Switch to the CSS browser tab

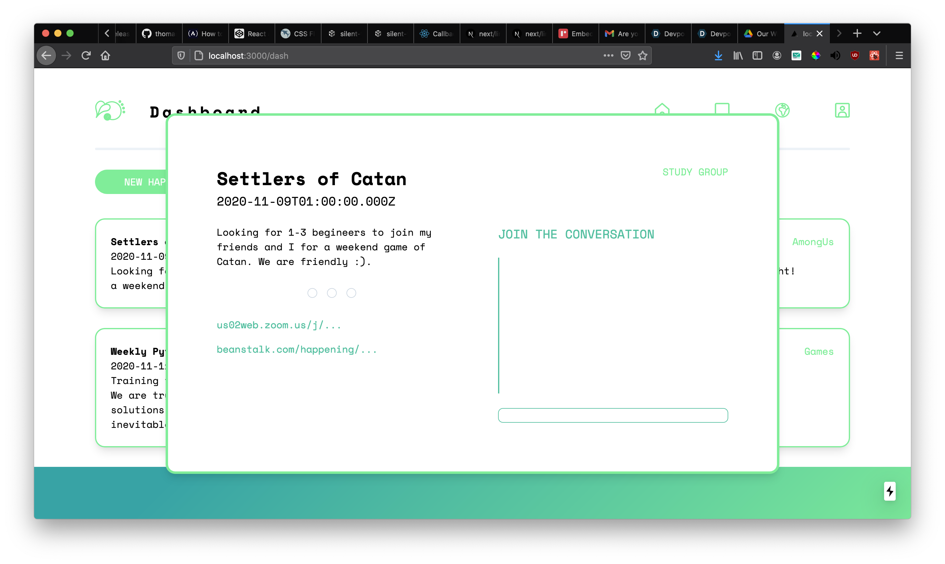pos(298,34)
